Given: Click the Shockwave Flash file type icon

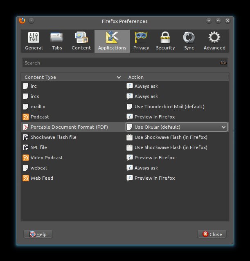Looking at the screenshot, I should pos(26,137).
